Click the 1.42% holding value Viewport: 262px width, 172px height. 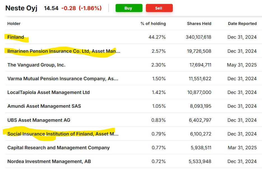pyautogui.click(x=159, y=92)
